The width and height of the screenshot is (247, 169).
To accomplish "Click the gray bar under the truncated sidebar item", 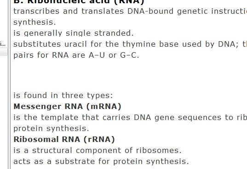I will (x=4, y=52).
